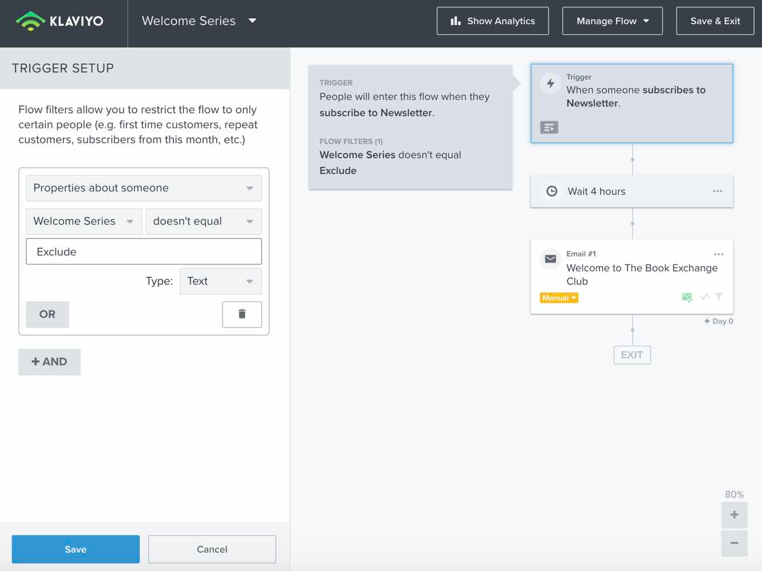Screen dimensions: 762x571
Task: Click the EXIT node
Action: [632, 355]
